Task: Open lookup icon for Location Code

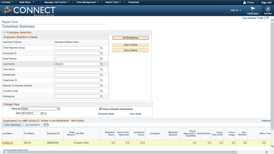Action: [x=101, y=91]
